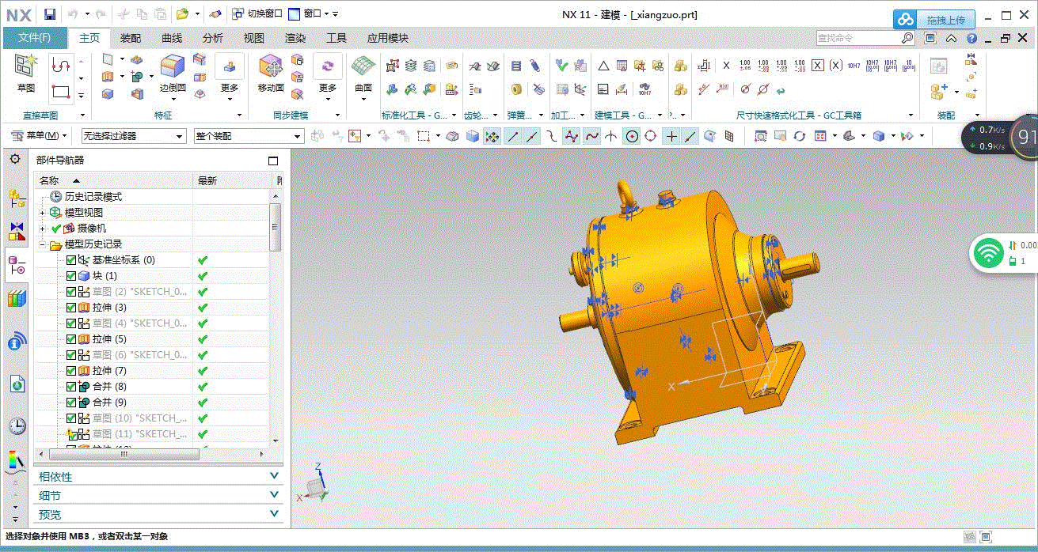Select the Edge Blend (边倒圆) tool
The image size is (1038, 552).
173,68
